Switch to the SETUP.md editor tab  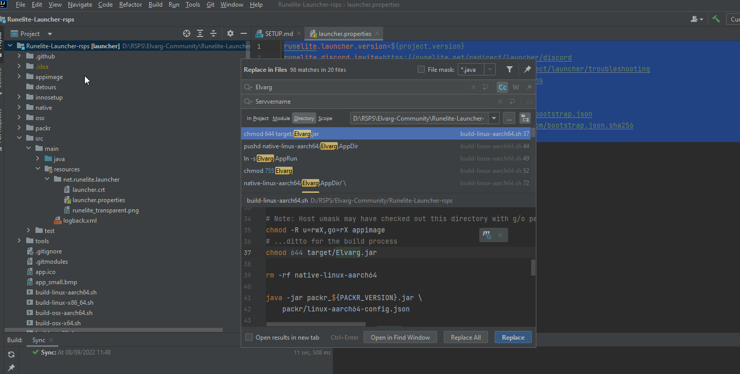click(x=278, y=34)
